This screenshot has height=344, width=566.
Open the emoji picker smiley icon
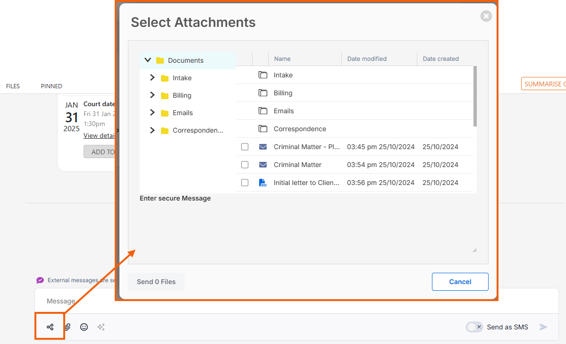click(x=84, y=327)
